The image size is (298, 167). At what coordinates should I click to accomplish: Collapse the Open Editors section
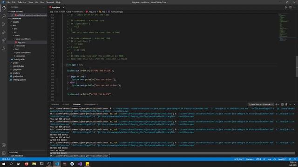[9, 12]
